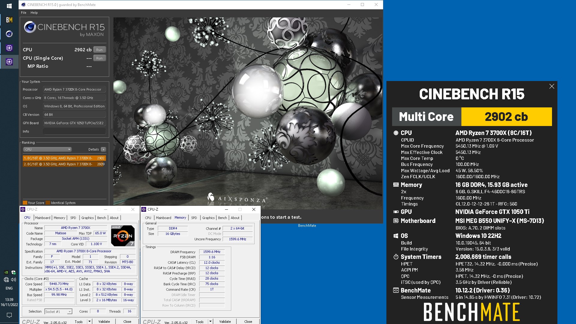The height and width of the screenshot is (324, 576).
Task: Run the CPU multi-core benchmark
Action: tap(99, 50)
